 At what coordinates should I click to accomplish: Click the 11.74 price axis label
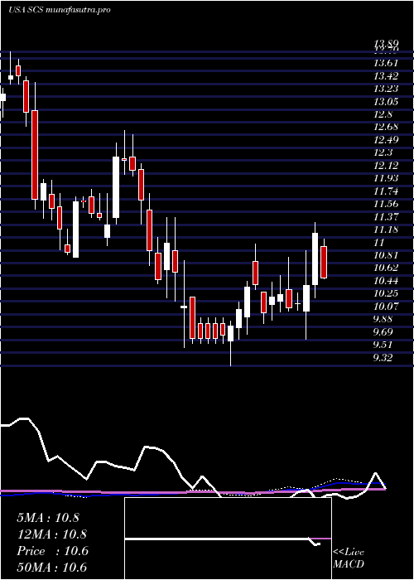387,191
